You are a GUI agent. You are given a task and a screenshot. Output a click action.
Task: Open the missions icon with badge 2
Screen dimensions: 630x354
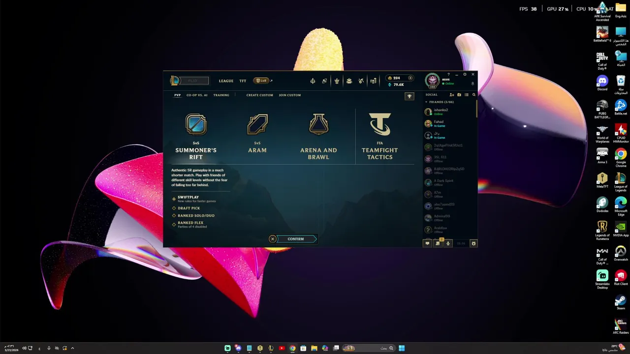[x=438, y=242]
